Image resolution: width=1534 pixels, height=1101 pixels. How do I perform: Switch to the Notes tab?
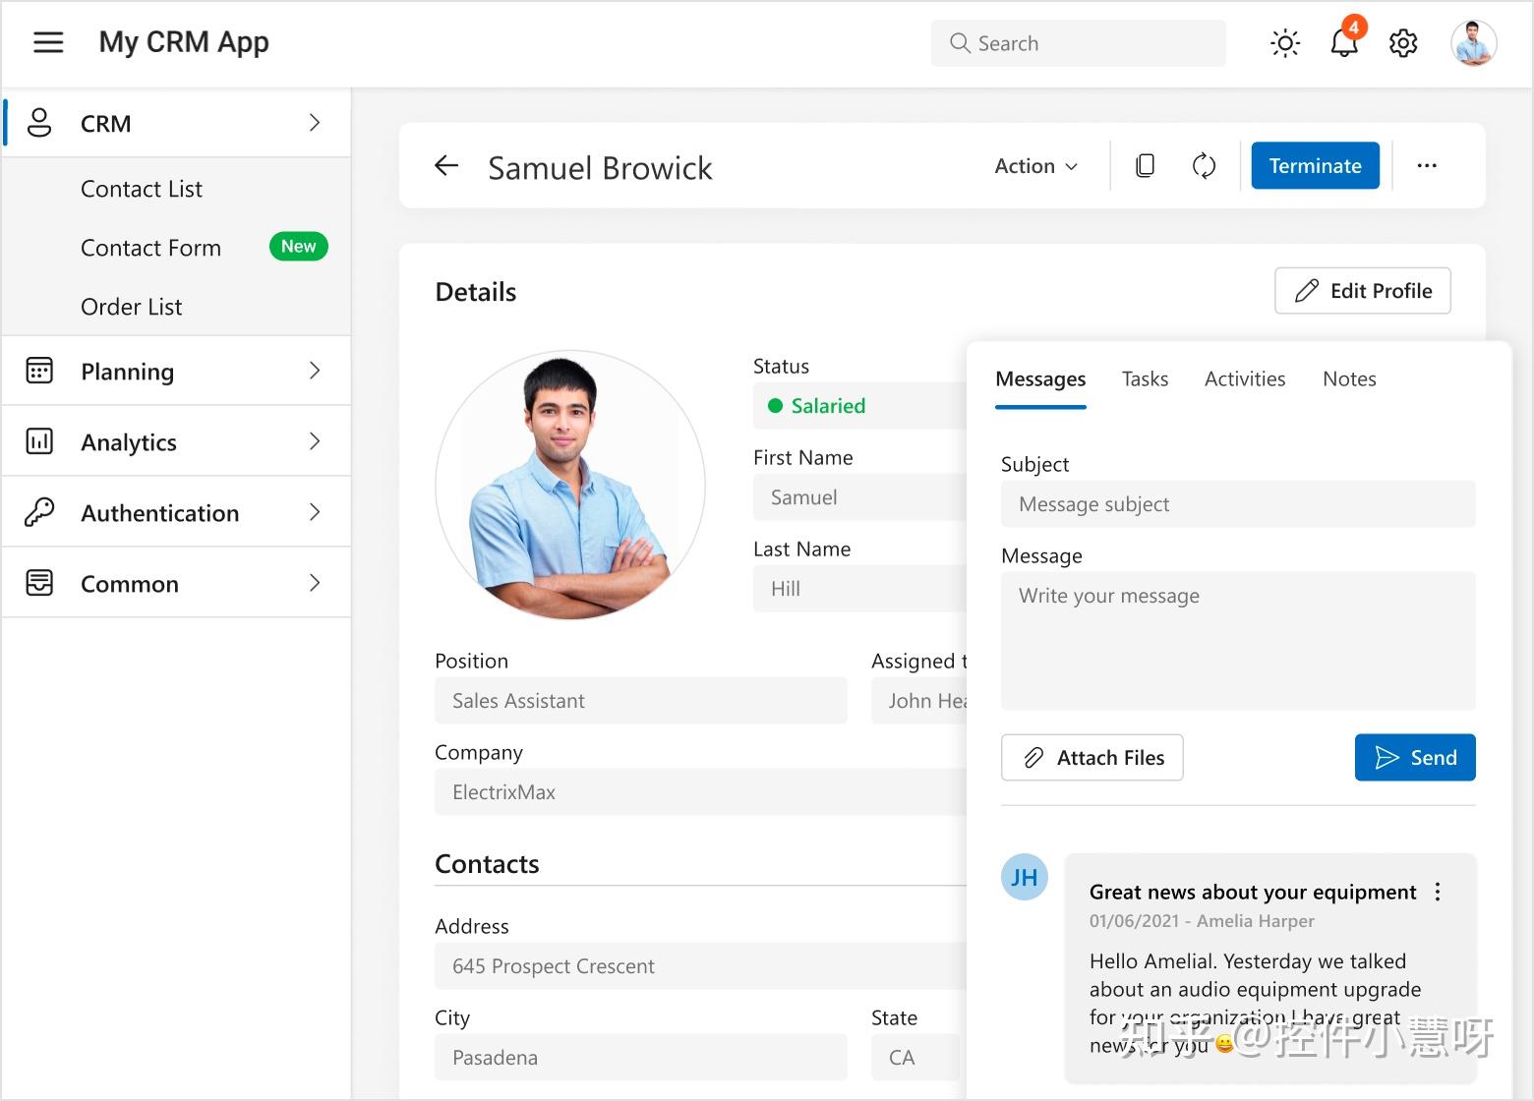tap(1349, 379)
